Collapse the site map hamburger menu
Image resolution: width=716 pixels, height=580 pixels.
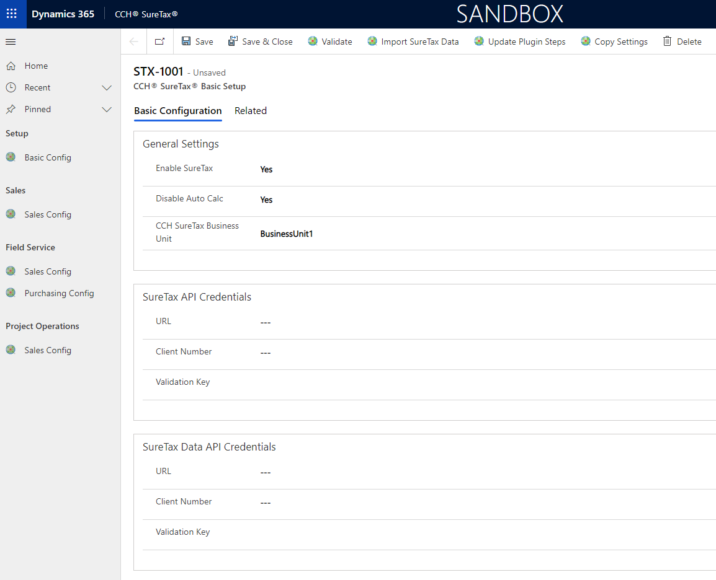click(x=11, y=42)
